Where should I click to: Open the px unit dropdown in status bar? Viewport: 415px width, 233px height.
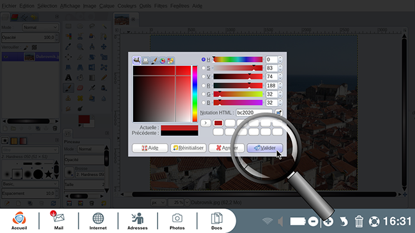158,202
